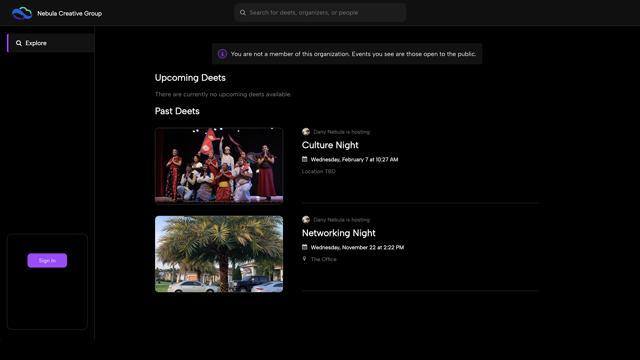Click The Office location link
Viewport: 640px width, 360px height.
(323, 259)
